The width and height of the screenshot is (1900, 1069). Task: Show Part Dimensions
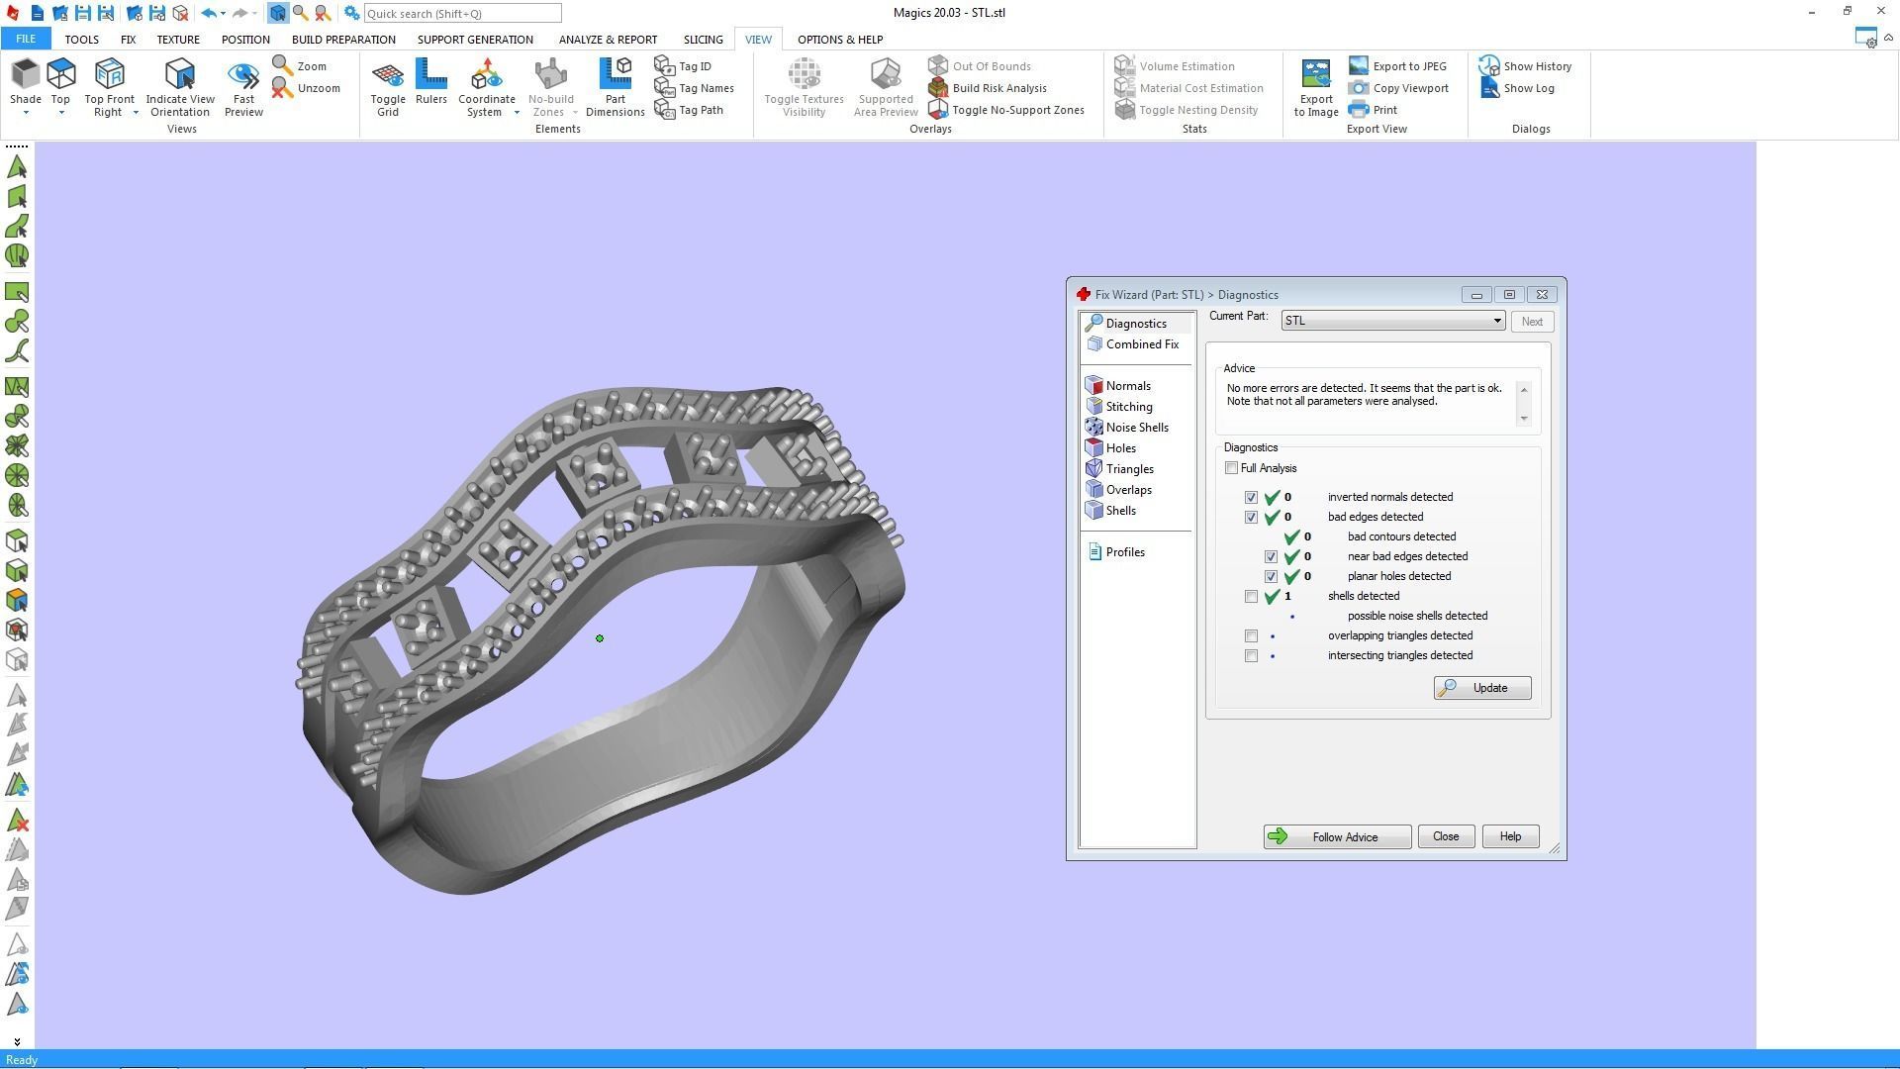tap(615, 87)
